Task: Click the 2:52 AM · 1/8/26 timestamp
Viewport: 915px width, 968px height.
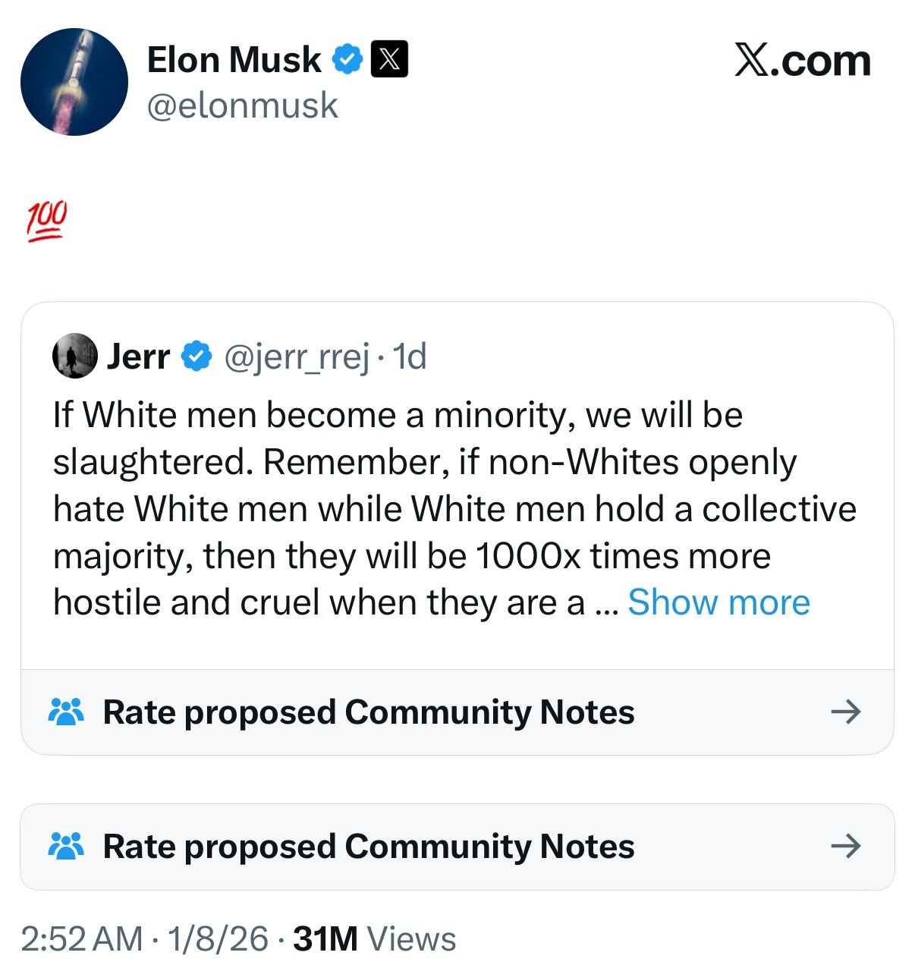Action: (144, 939)
